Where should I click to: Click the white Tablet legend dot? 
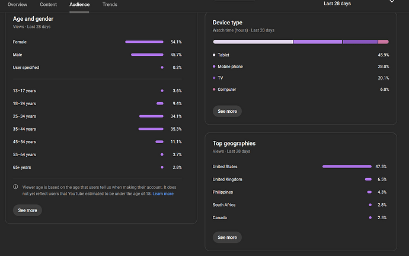[x=214, y=55]
